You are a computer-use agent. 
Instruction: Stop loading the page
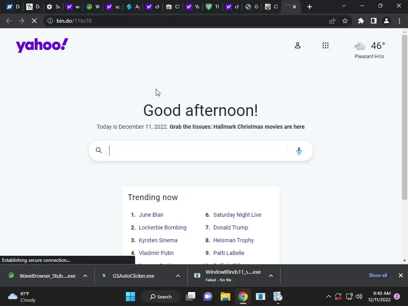[x=34, y=21]
